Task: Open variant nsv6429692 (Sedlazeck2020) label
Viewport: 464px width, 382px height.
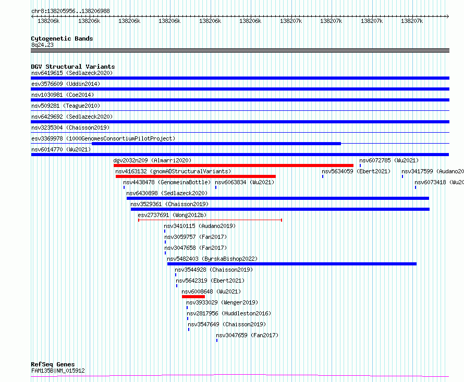Action: click(x=72, y=117)
